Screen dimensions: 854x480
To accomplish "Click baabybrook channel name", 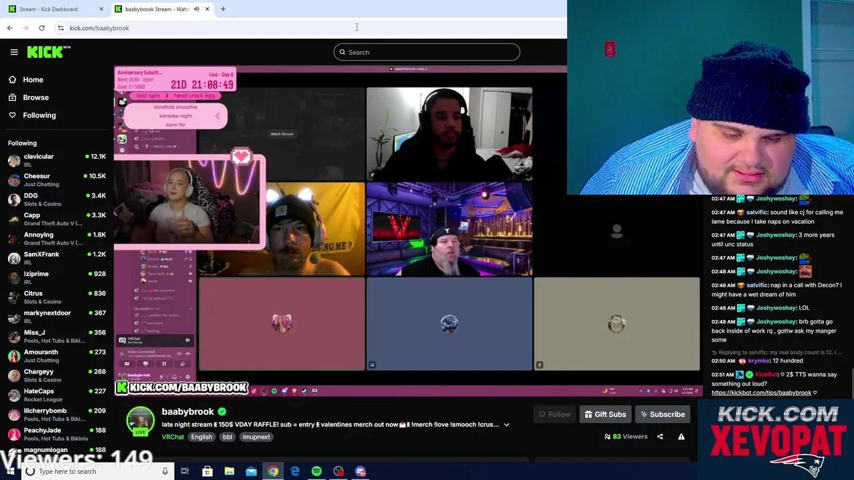I will (187, 412).
